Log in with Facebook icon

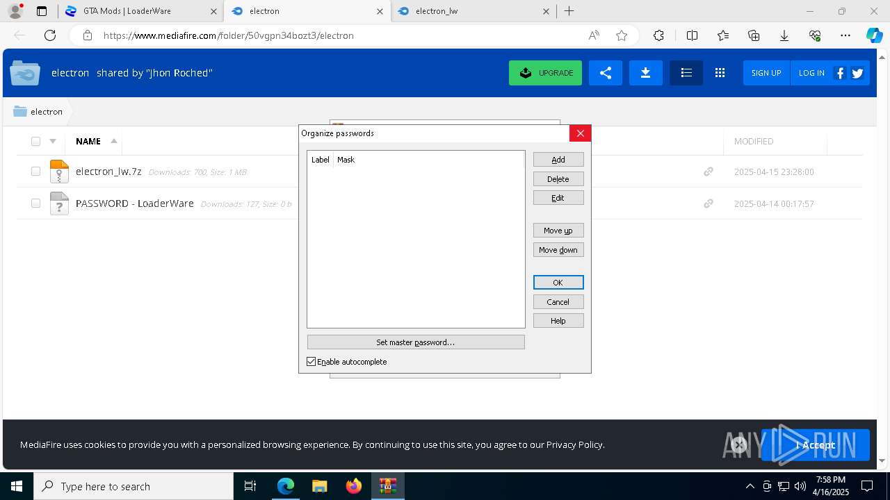click(840, 73)
